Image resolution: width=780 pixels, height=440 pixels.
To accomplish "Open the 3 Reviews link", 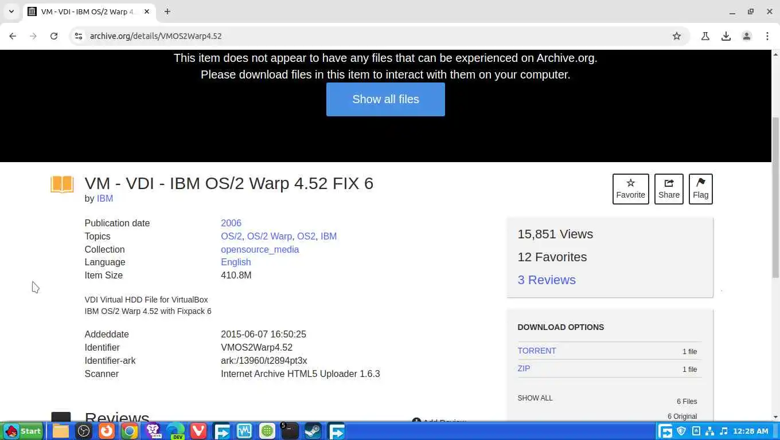I will (x=547, y=280).
